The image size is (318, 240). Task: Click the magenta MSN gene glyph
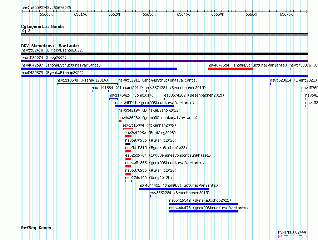293,236
